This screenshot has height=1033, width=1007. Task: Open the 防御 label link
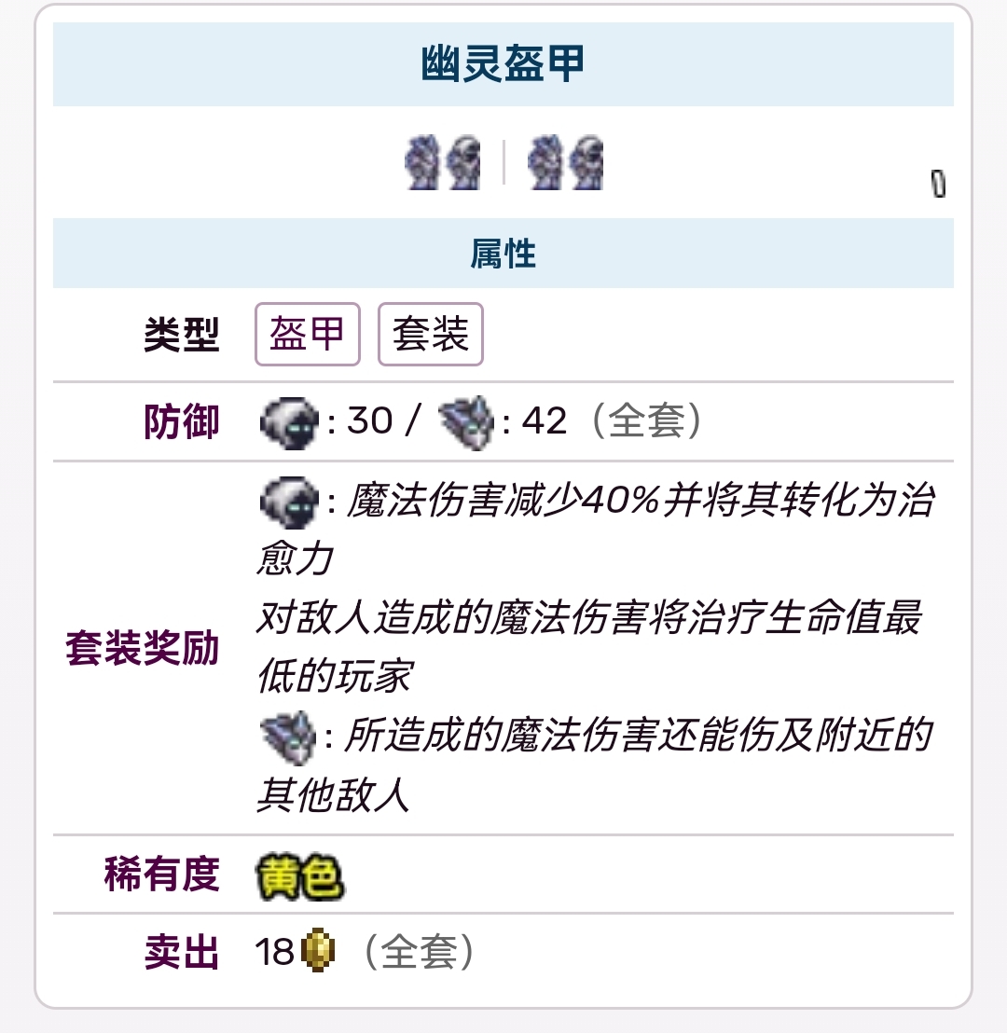click(181, 421)
